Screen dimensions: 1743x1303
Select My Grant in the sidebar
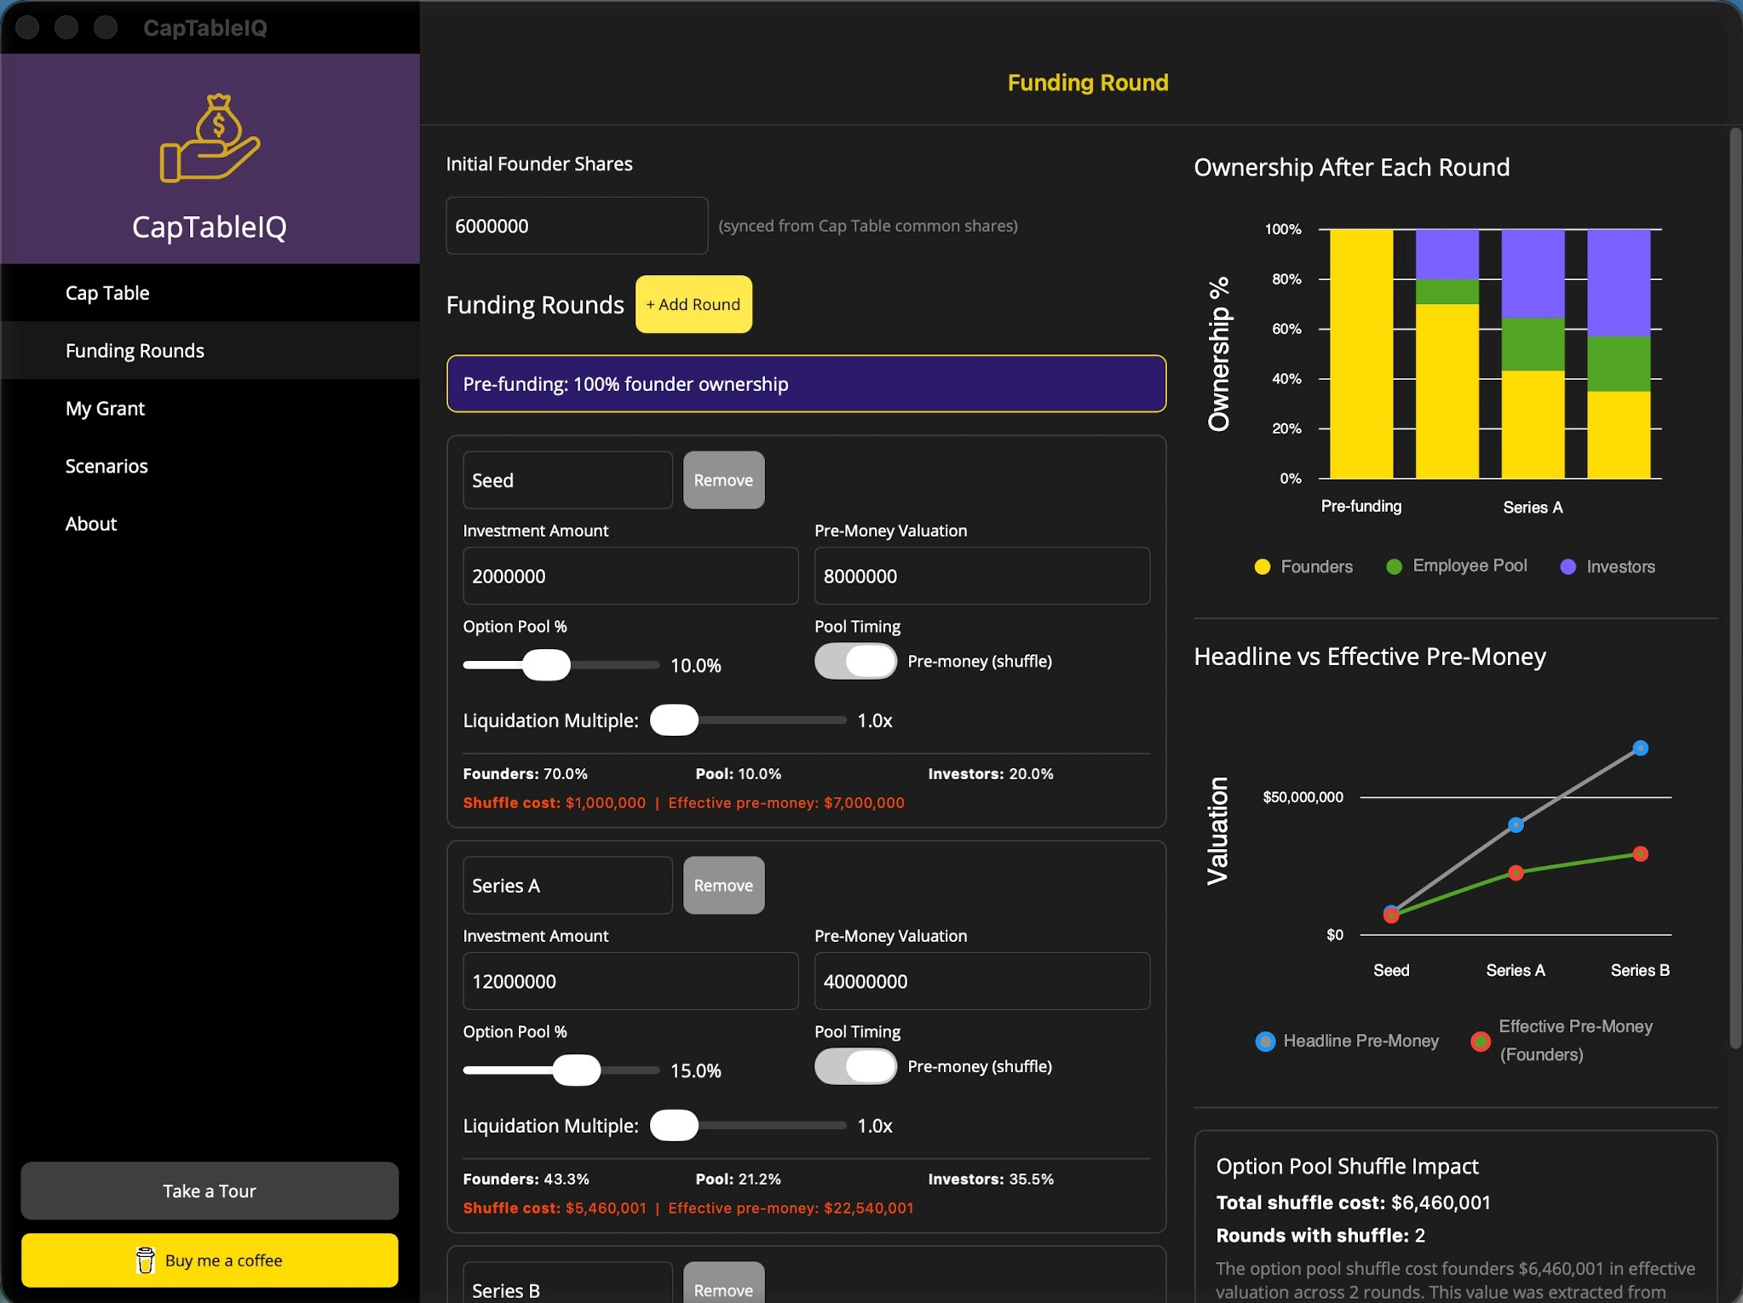pos(105,409)
